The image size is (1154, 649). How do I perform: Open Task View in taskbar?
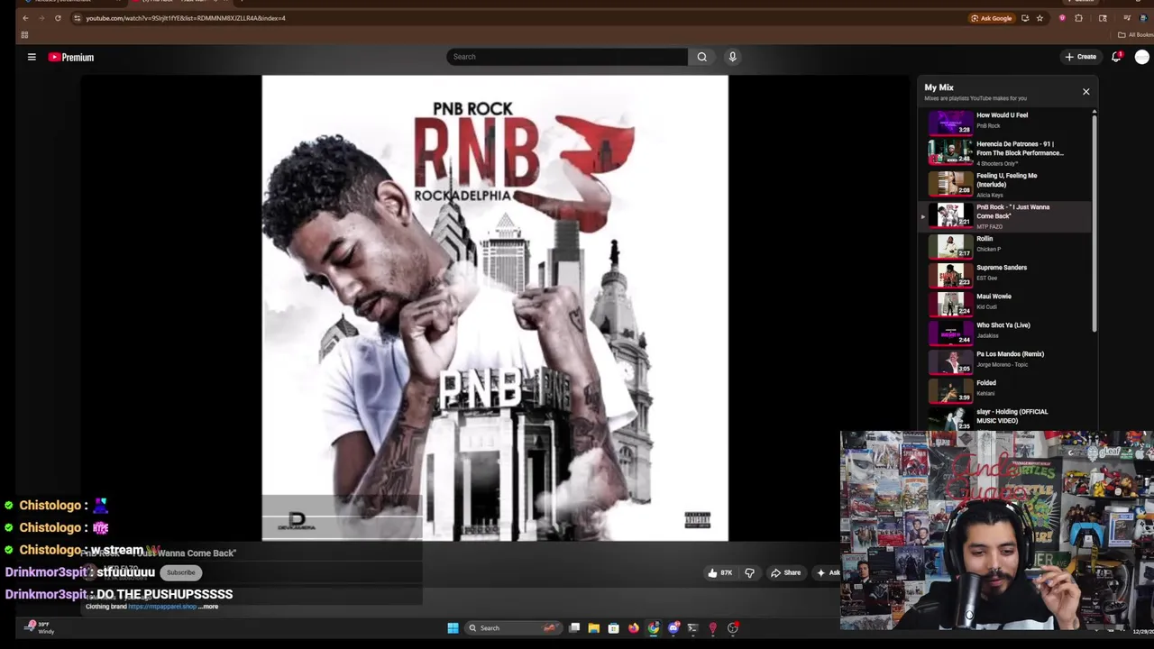(x=574, y=628)
